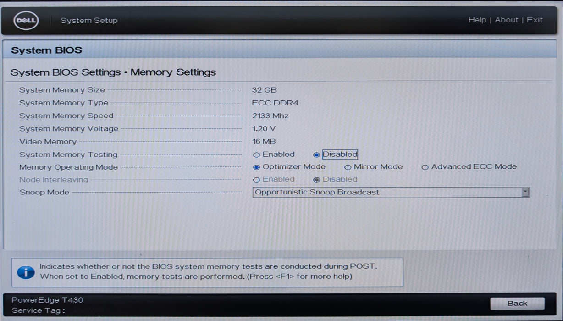563x321 pixels.
Task: Click the System BIOS heading
Action: (46, 50)
